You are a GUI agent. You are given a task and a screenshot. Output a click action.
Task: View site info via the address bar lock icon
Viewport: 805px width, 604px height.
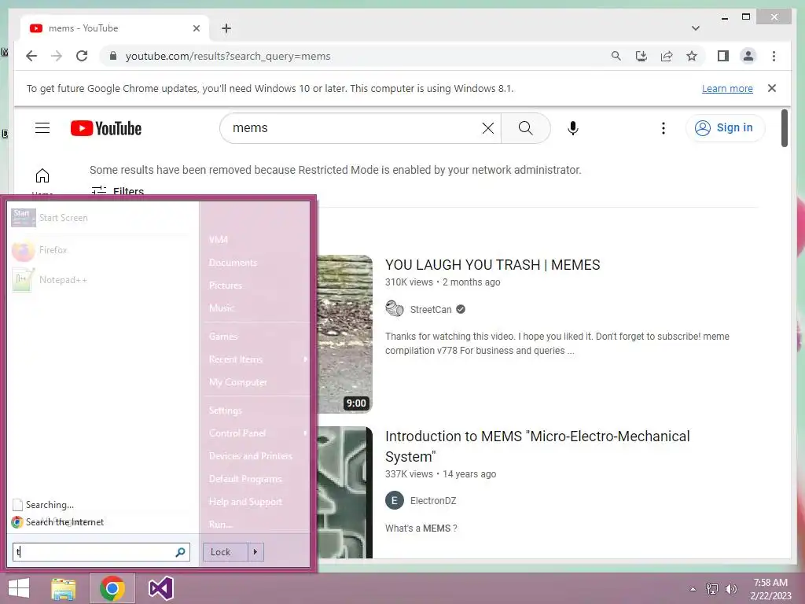click(x=113, y=56)
